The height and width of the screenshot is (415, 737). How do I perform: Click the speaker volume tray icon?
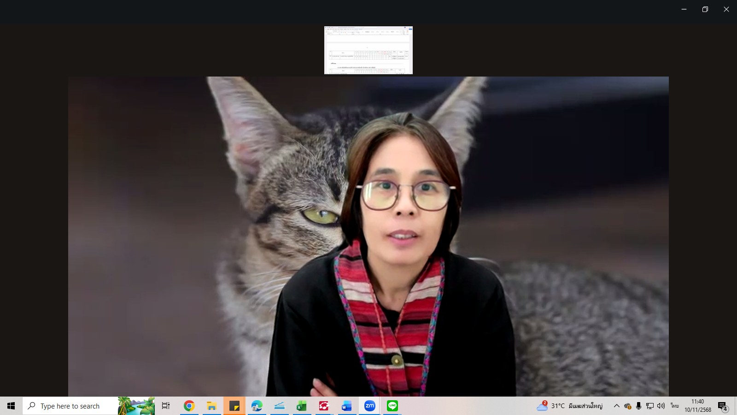tap(661, 406)
